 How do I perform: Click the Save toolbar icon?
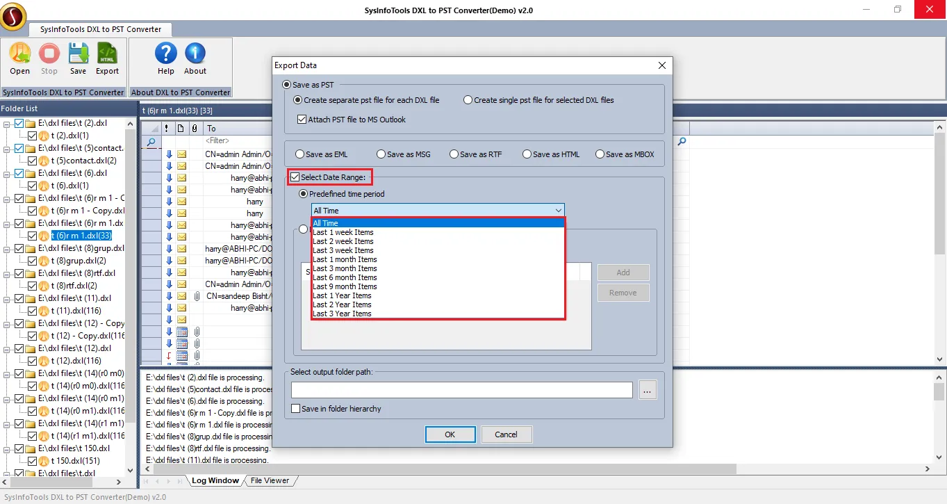coord(79,58)
